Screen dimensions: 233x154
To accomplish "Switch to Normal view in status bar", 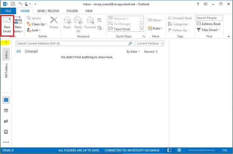I will coord(170,150).
